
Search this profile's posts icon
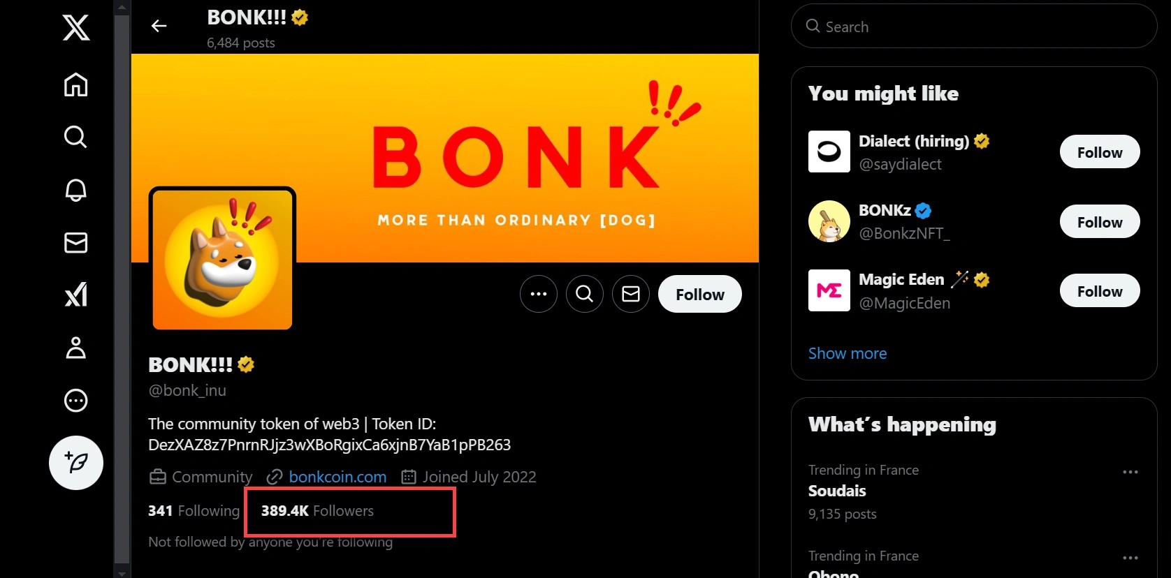[585, 294]
